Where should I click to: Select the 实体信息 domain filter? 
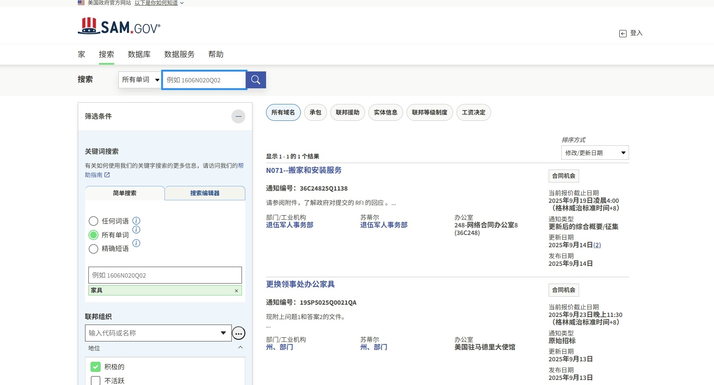386,112
